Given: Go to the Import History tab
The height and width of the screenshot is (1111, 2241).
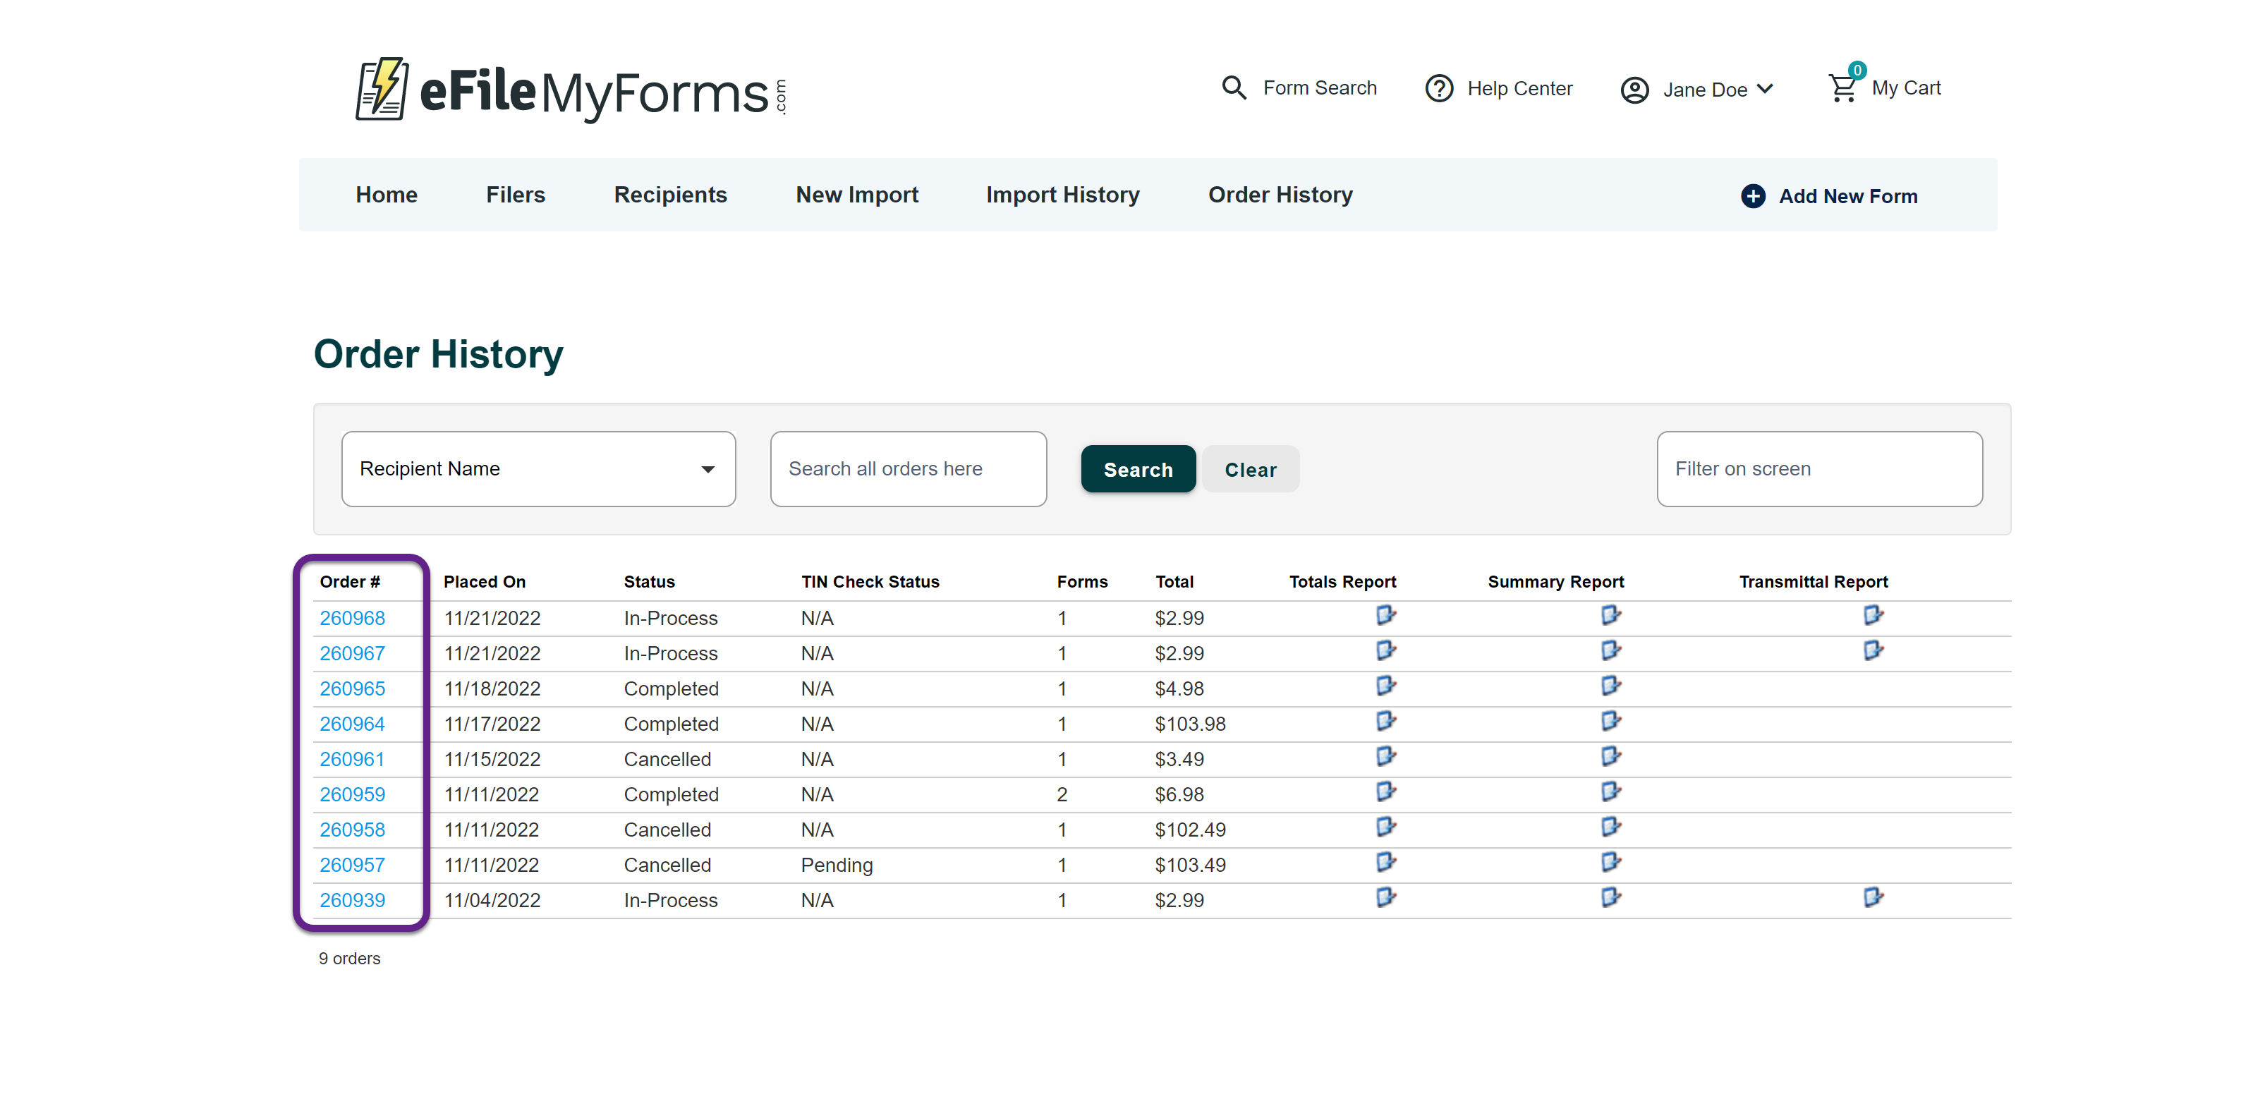Looking at the screenshot, I should [x=1062, y=195].
